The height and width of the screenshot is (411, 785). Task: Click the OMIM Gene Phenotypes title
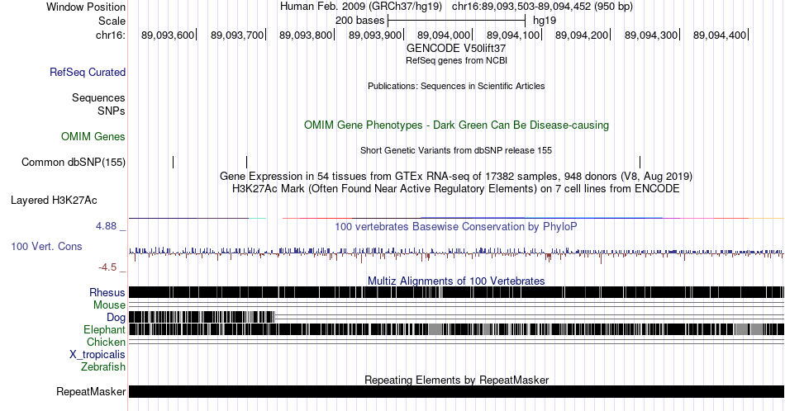pyautogui.click(x=457, y=125)
